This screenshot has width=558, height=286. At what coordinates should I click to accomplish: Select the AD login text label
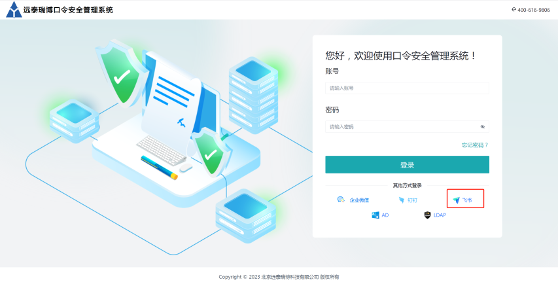[x=385, y=215]
